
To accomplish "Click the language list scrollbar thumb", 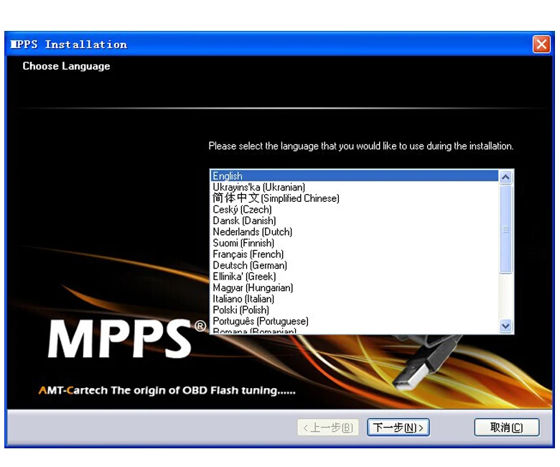I will tap(505, 229).
